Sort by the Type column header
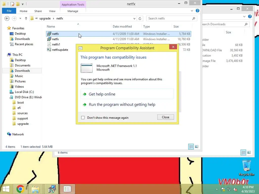Viewport: 259px width, 194px height. coord(146,26)
